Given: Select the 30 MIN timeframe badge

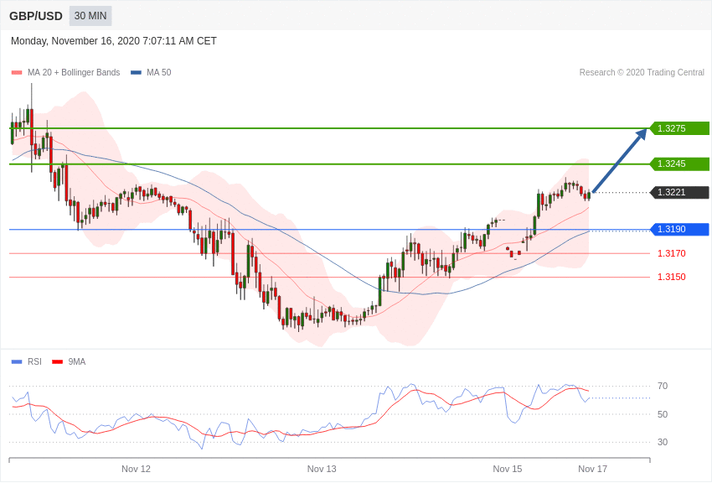Looking at the screenshot, I should 90,16.
